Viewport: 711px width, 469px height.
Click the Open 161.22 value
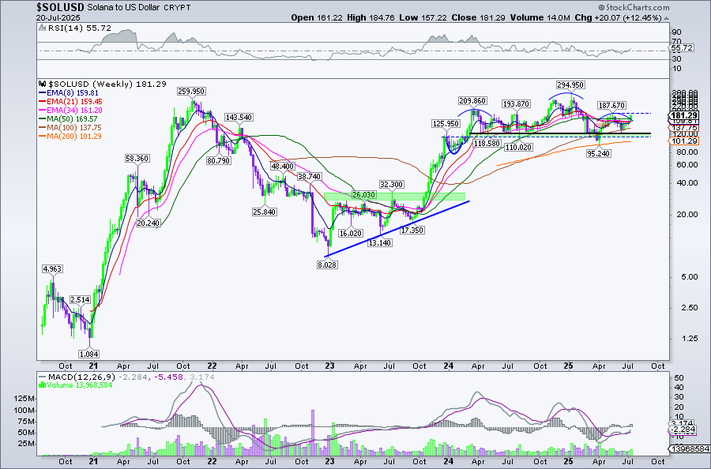click(x=316, y=17)
